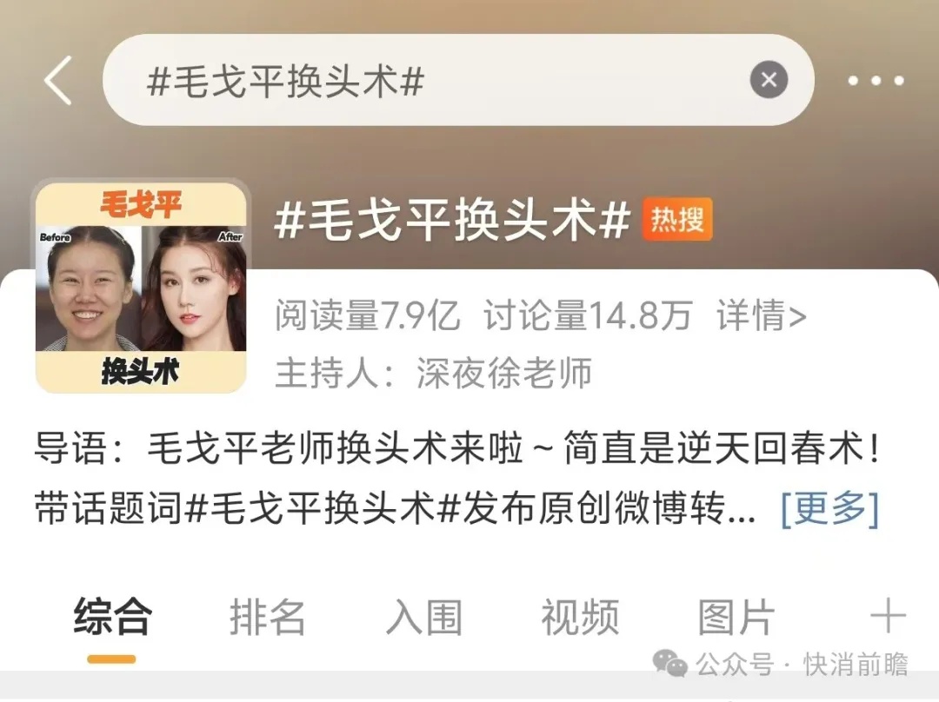Open the 图片 tab

736,616
